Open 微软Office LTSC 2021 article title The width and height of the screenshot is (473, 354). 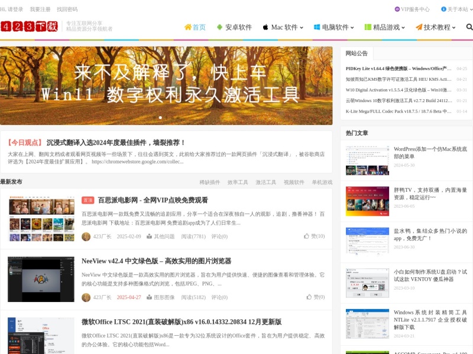click(x=182, y=322)
